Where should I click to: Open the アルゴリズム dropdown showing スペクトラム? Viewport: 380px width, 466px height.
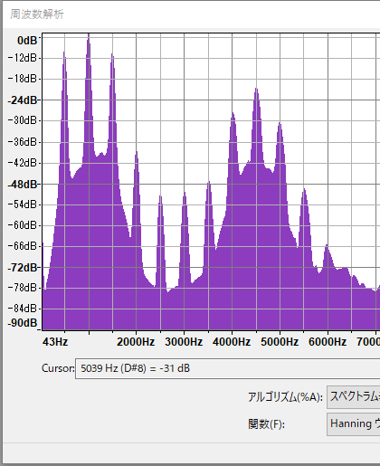pos(354,397)
